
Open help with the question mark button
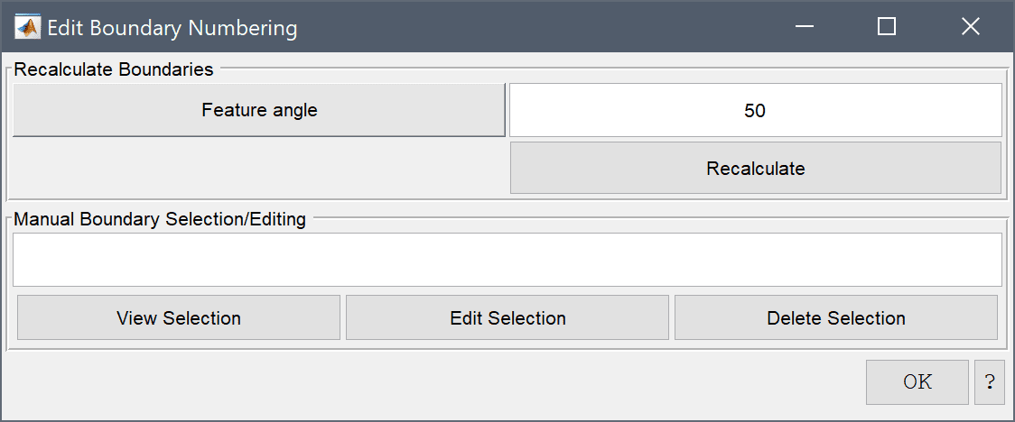click(989, 382)
